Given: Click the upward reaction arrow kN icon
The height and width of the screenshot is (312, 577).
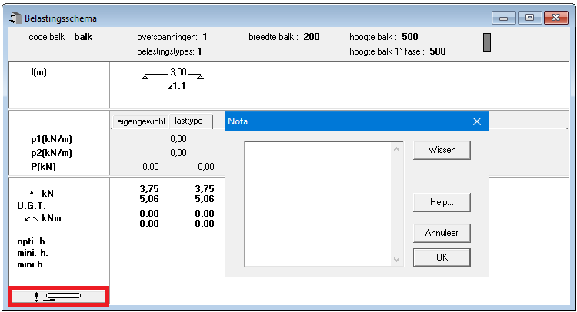Looking at the screenshot, I should point(32,194).
